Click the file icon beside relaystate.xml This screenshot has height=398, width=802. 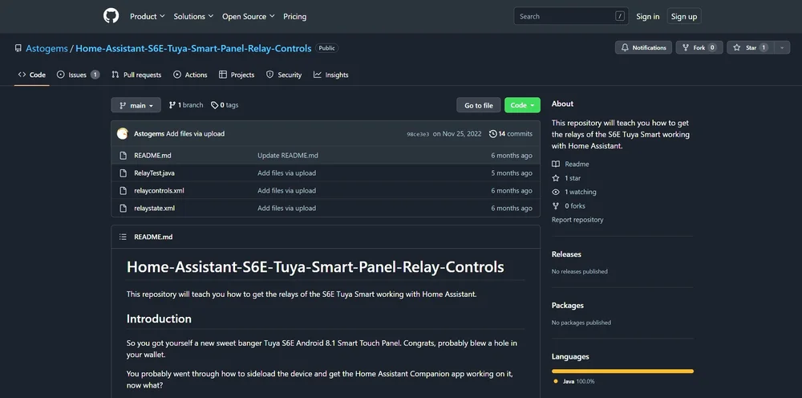coord(123,208)
